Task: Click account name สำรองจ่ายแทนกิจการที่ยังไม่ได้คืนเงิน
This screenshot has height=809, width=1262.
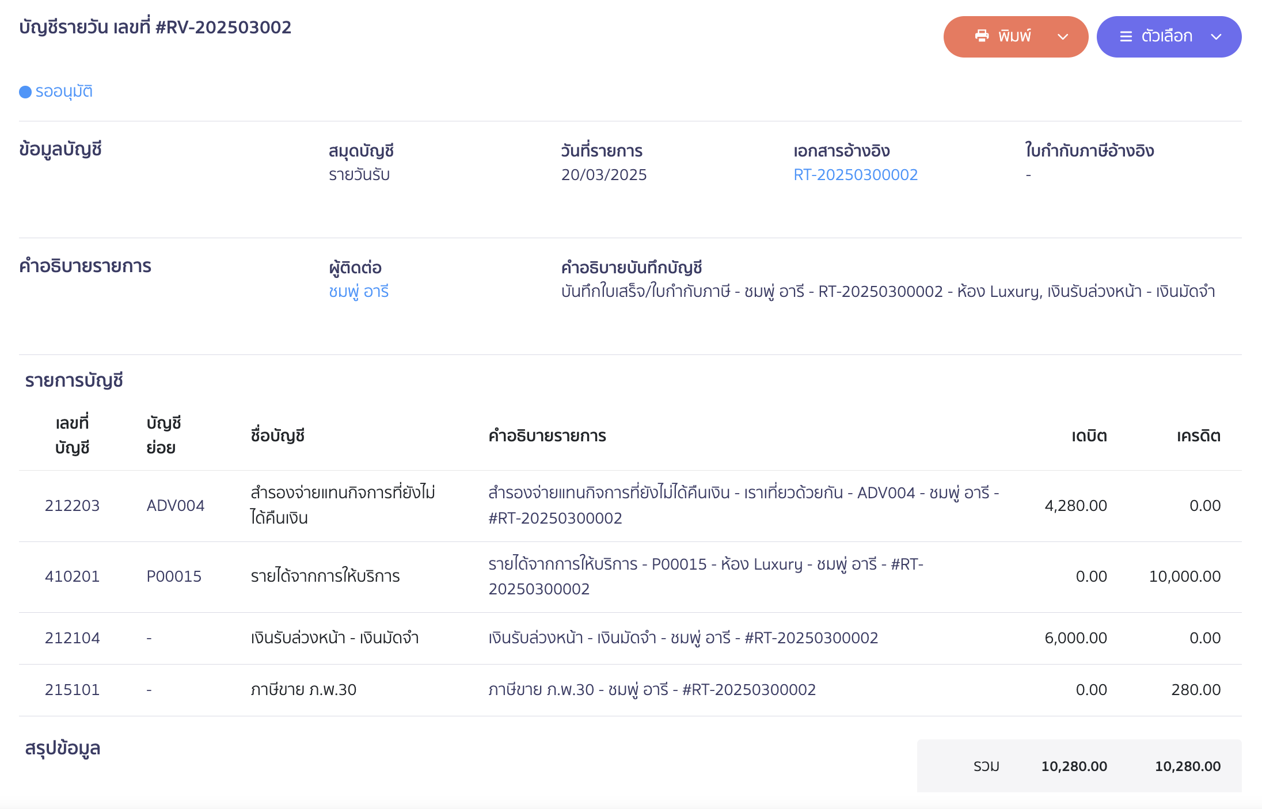Action: click(x=343, y=505)
